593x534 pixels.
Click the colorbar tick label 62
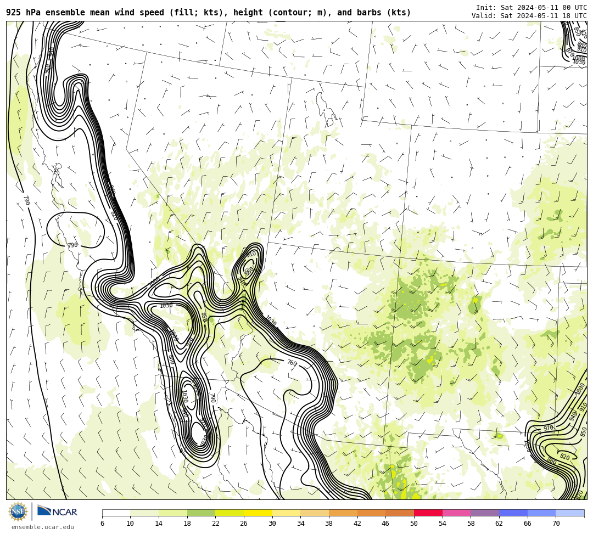pyautogui.click(x=499, y=524)
